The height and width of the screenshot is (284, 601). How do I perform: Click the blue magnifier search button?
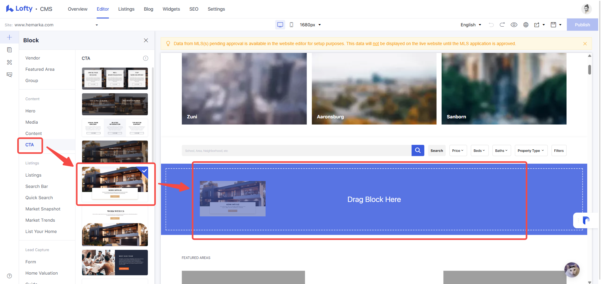pyautogui.click(x=418, y=150)
